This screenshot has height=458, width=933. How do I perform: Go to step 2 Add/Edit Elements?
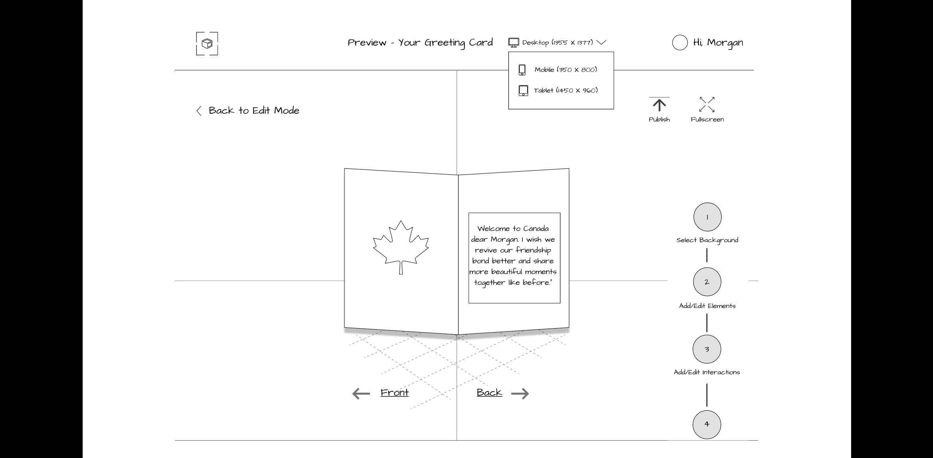[707, 282]
